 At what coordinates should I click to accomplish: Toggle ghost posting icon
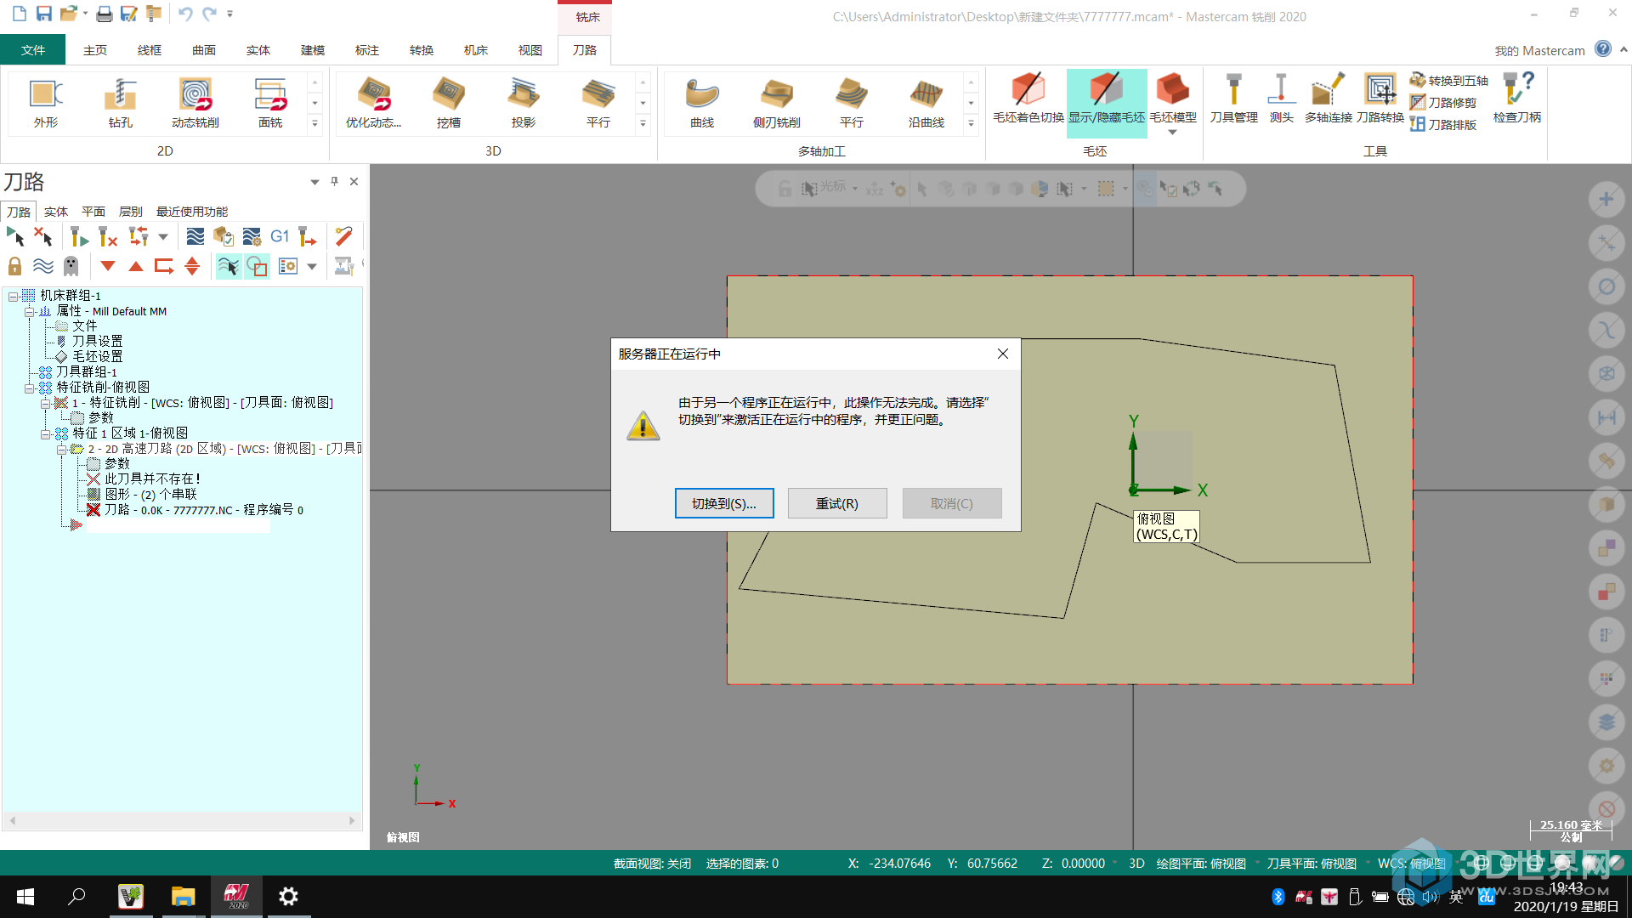click(71, 266)
